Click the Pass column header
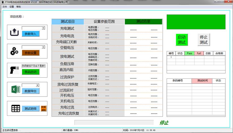The height and width of the screenshot is (133, 233). (189, 53)
